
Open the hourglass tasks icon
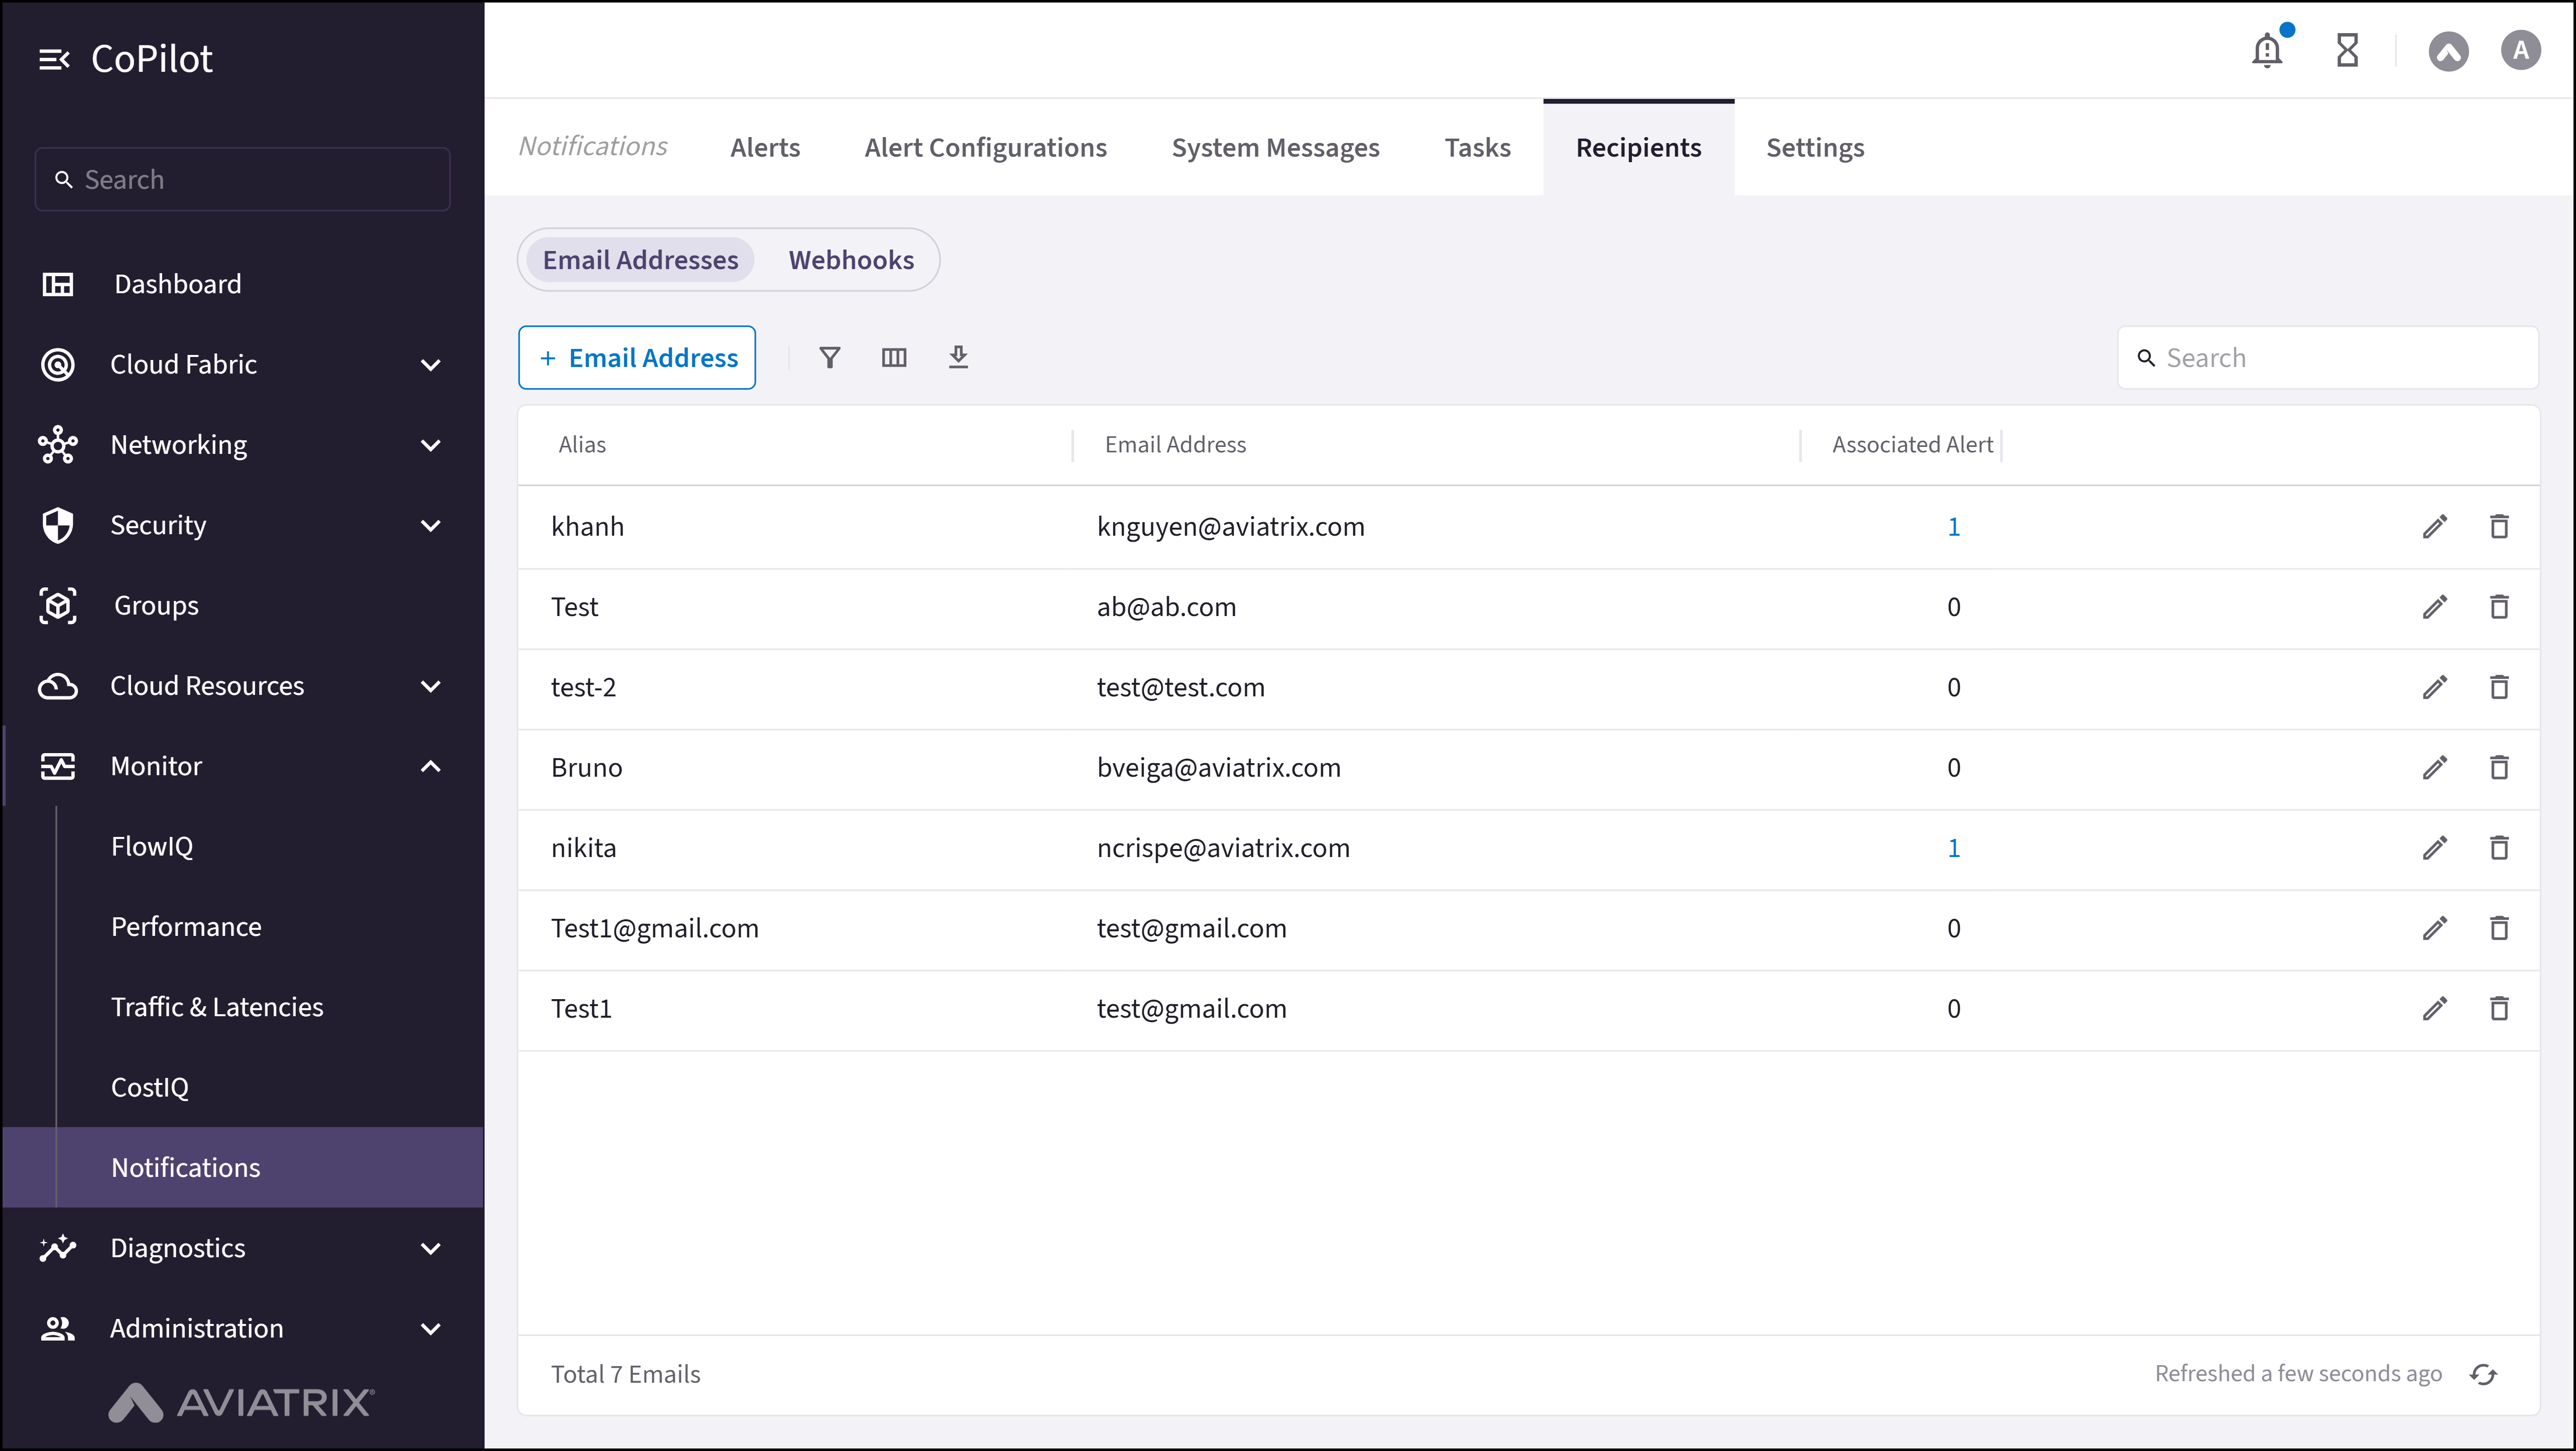(x=2347, y=50)
